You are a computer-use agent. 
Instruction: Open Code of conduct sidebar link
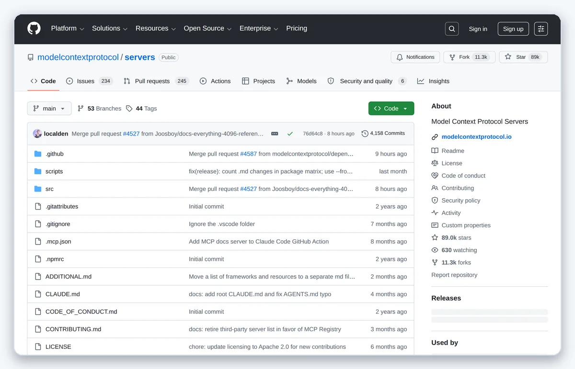pos(459,176)
